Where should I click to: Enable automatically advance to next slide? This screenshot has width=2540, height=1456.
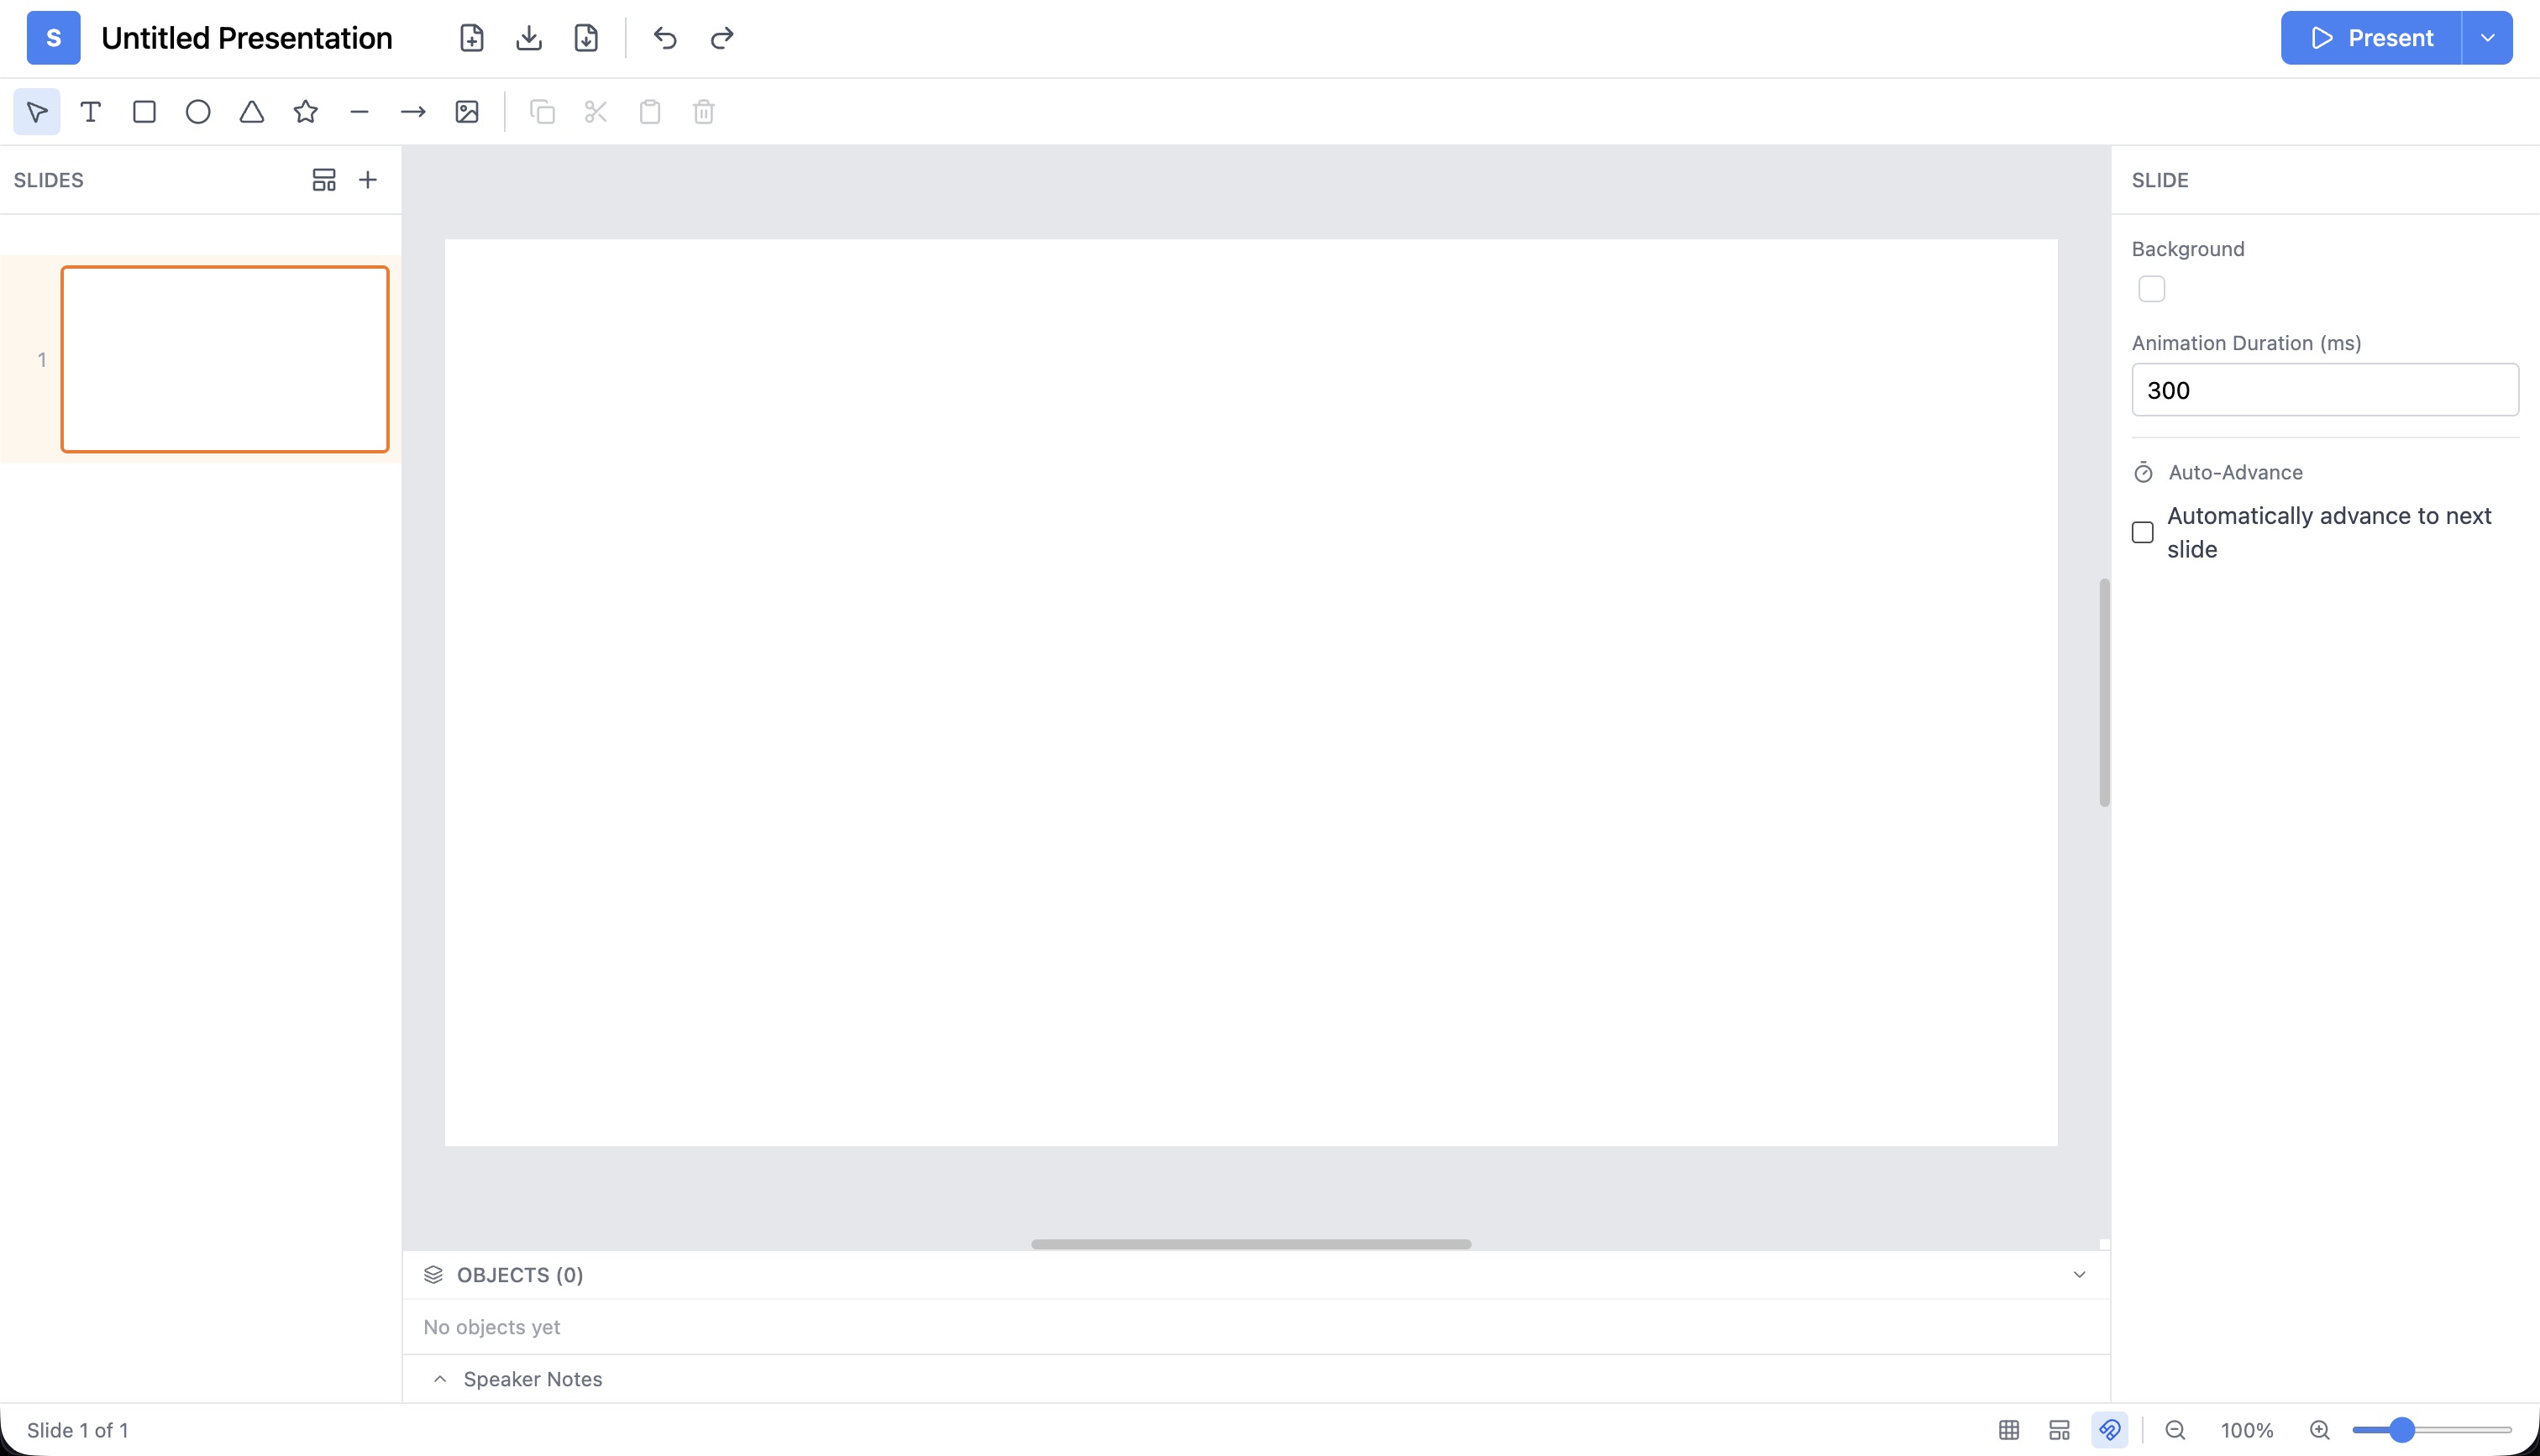pos(2143,532)
